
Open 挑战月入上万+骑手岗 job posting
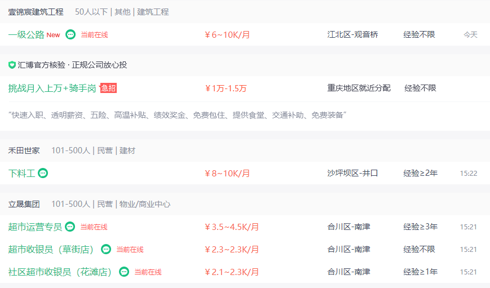52,88
